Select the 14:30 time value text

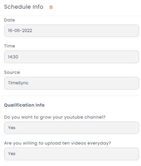coord(13,57)
